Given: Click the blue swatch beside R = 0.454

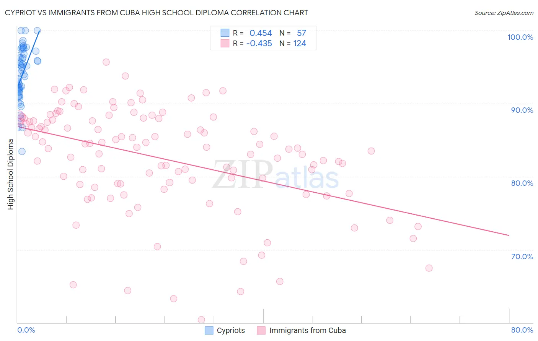Looking at the screenshot, I should [225, 33].
